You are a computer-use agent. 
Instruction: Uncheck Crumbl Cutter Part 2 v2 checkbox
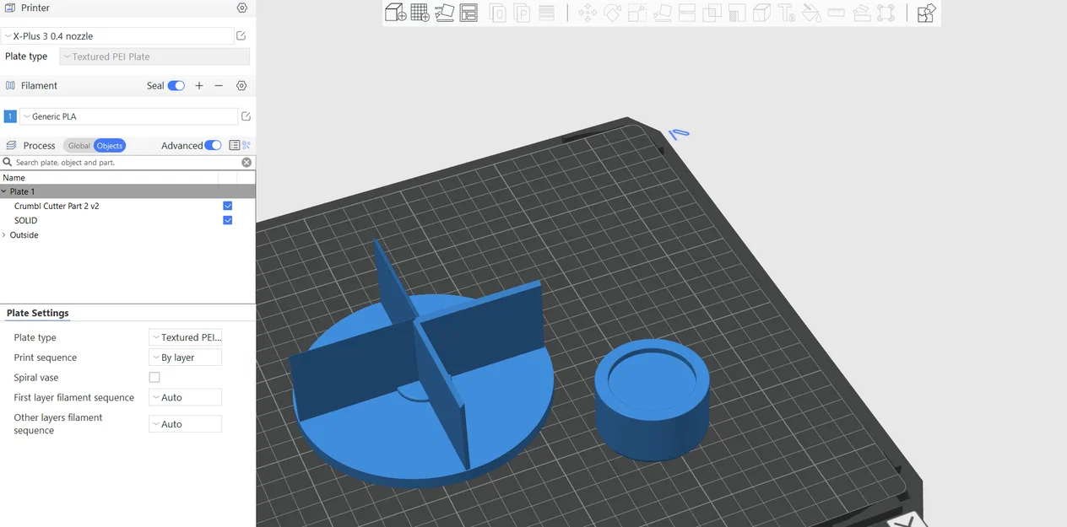pyautogui.click(x=228, y=206)
